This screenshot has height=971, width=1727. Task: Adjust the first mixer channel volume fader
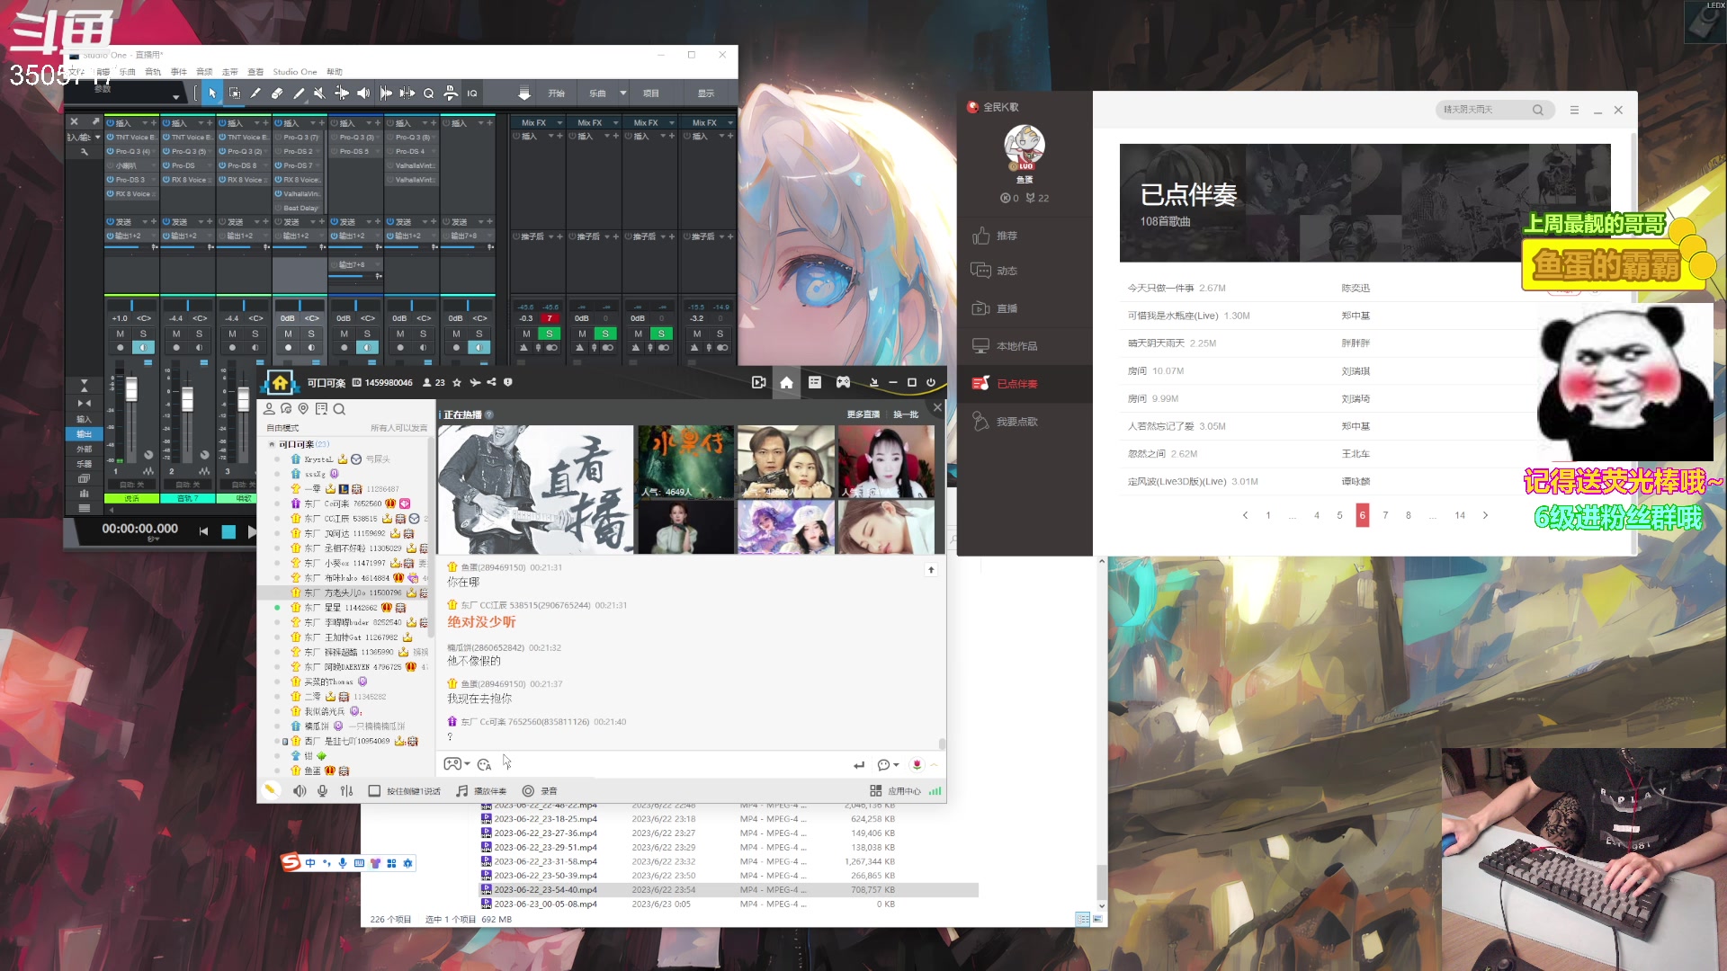coord(131,389)
